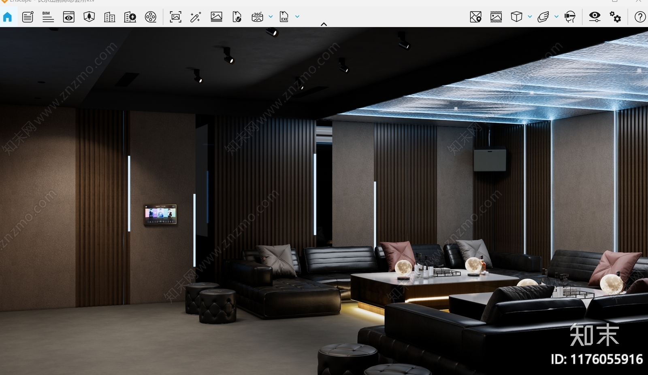
Task: Click the wing fly mode icon
Action: pos(543,17)
